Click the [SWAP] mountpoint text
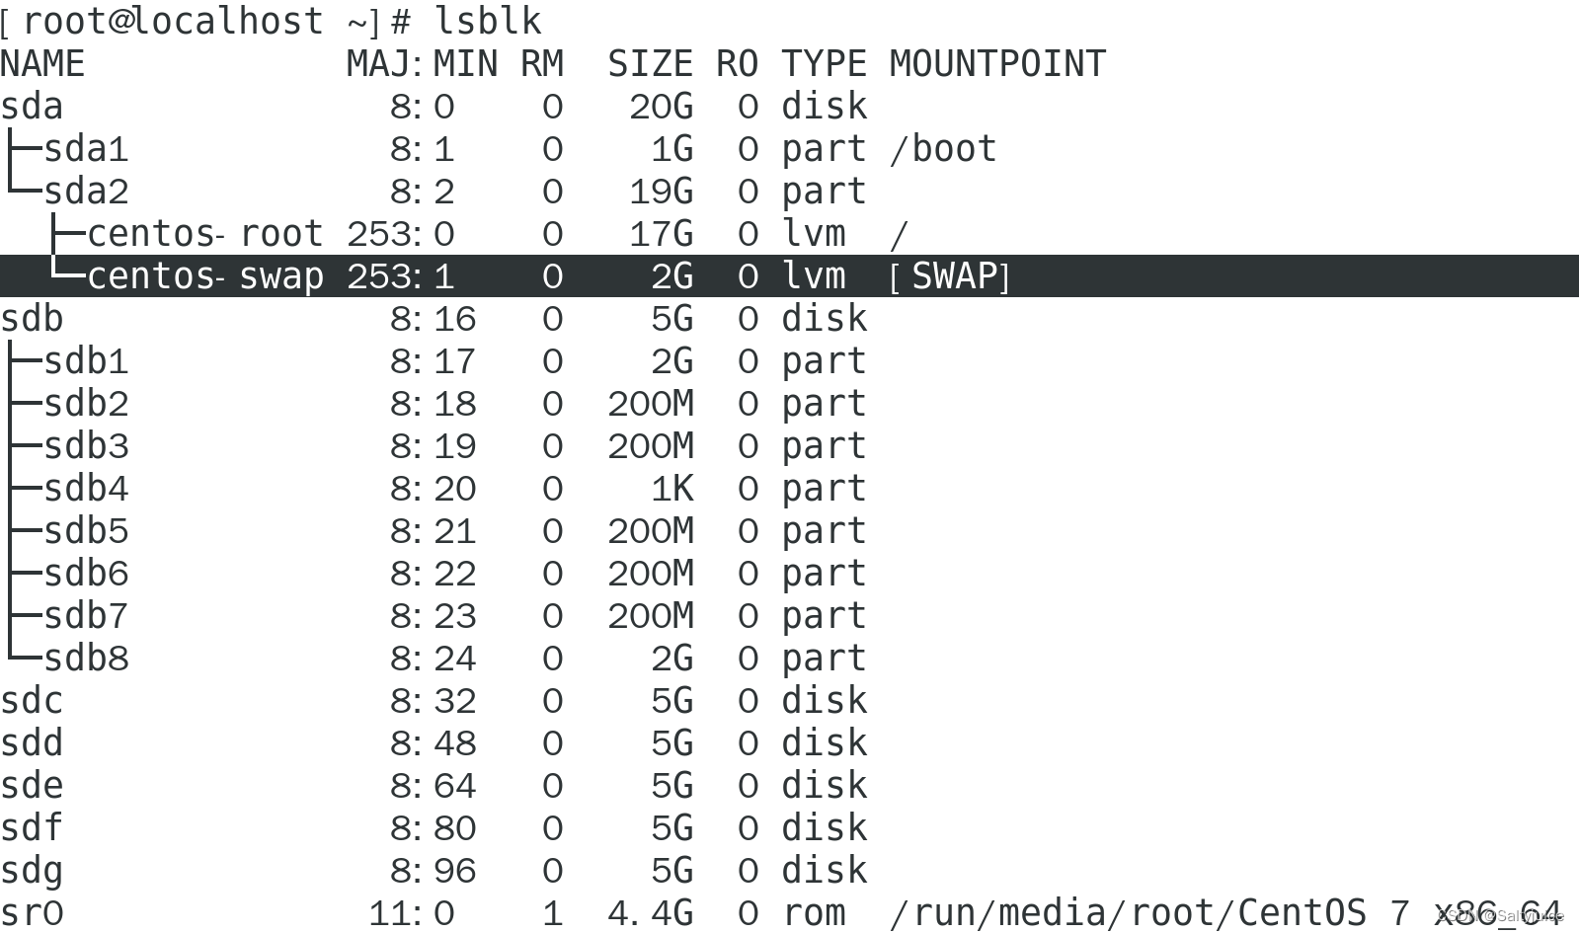 (x=950, y=276)
